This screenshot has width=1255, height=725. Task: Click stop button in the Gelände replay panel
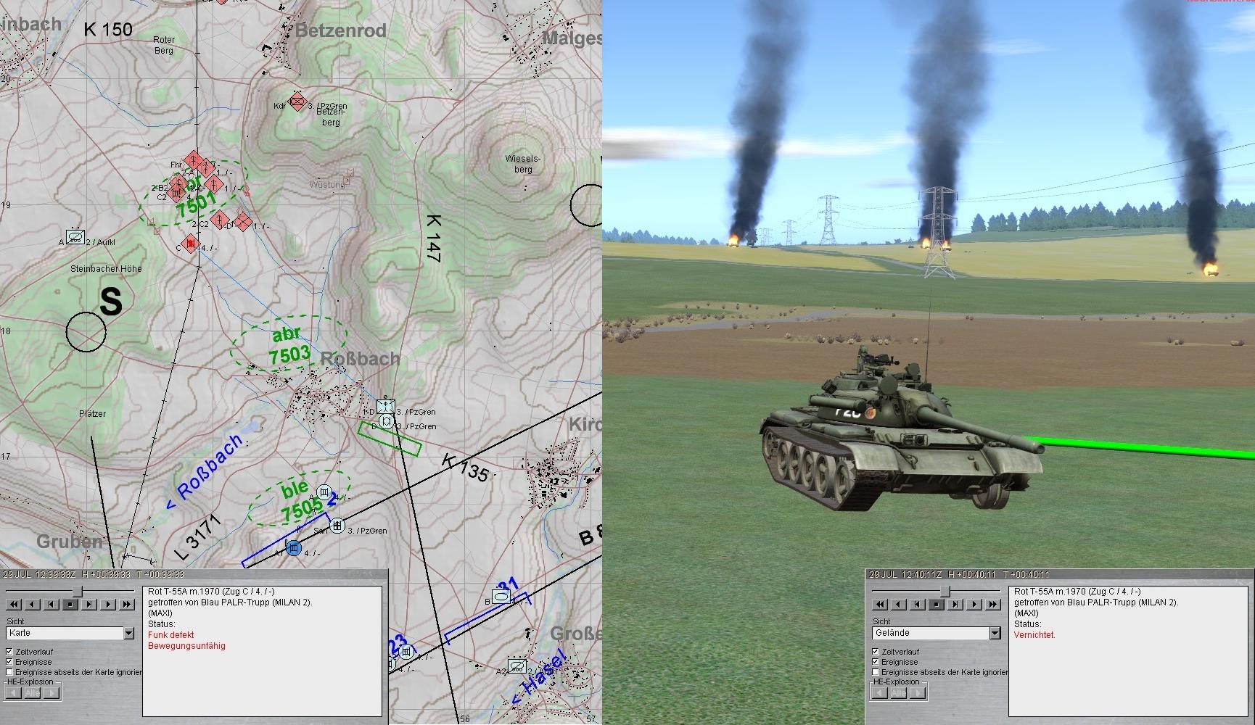tap(936, 604)
